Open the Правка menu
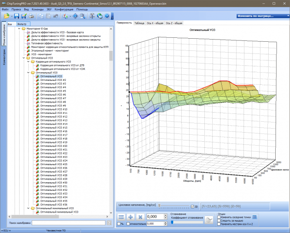Viewport: 290px width, 233px height. click(16, 9)
